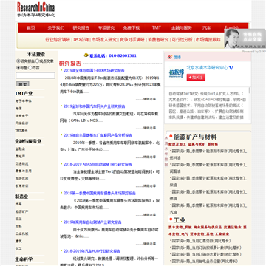
Task: Select the 观点文章 radio button
Action: [x=37, y=61]
